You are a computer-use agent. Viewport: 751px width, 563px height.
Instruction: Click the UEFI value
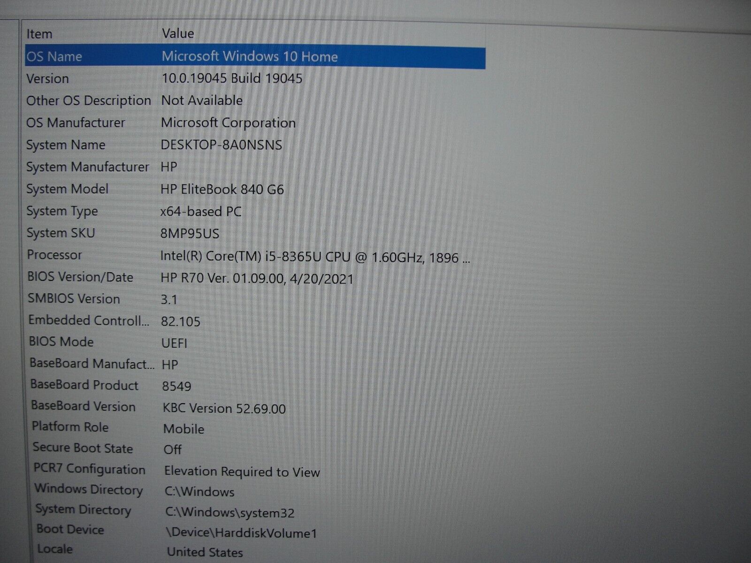(x=175, y=343)
